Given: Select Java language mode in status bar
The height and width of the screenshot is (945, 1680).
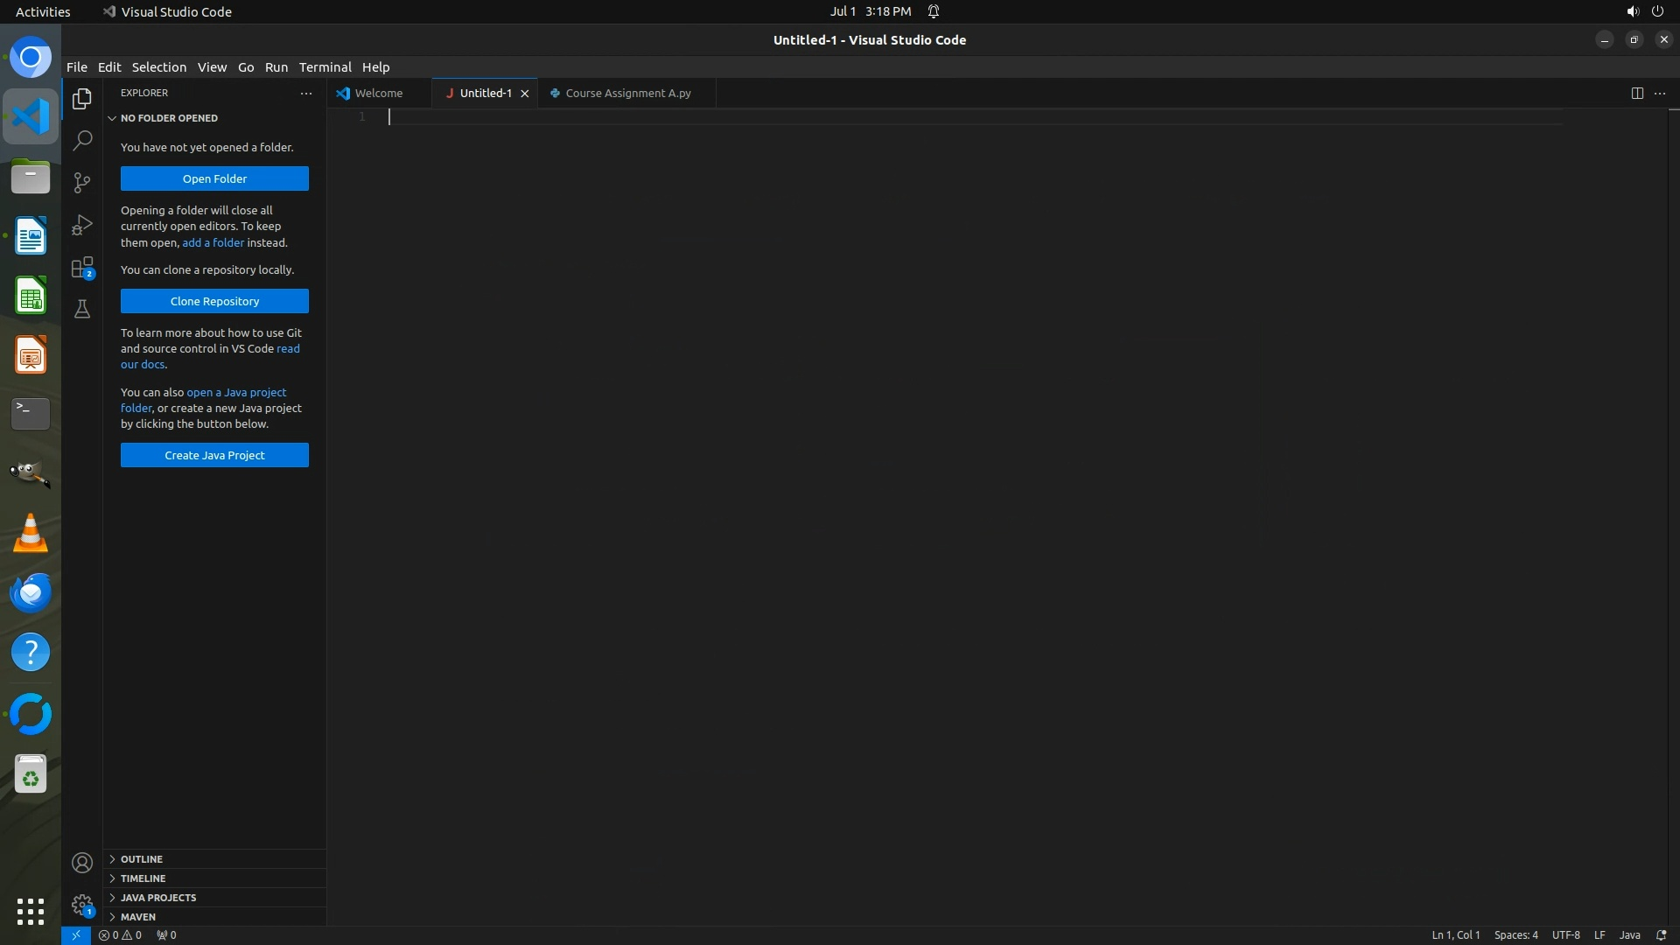Looking at the screenshot, I should tap(1629, 934).
